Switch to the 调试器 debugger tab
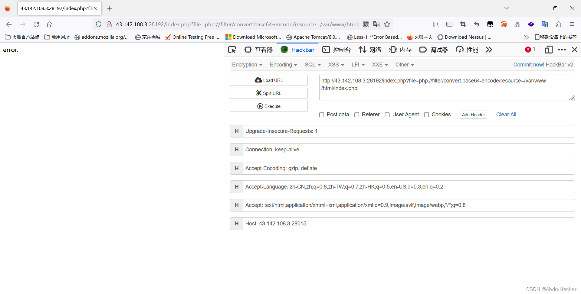This screenshot has width=581, height=294. point(434,50)
